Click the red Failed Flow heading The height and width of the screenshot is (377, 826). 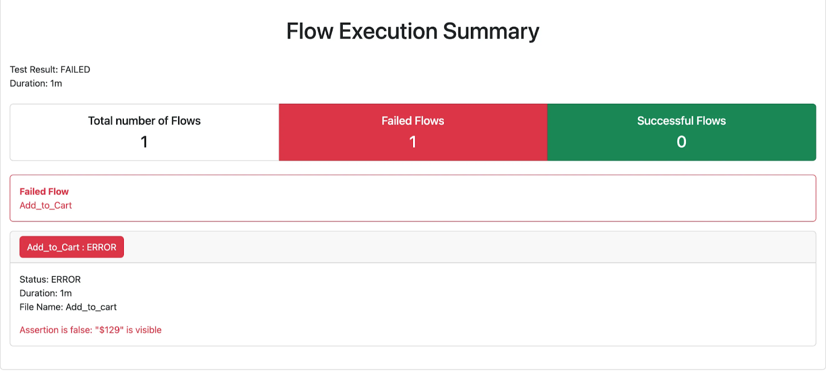click(44, 192)
